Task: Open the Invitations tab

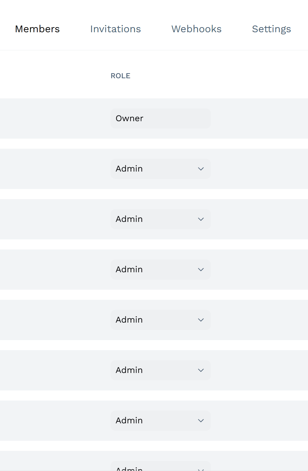Action: pos(115,29)
